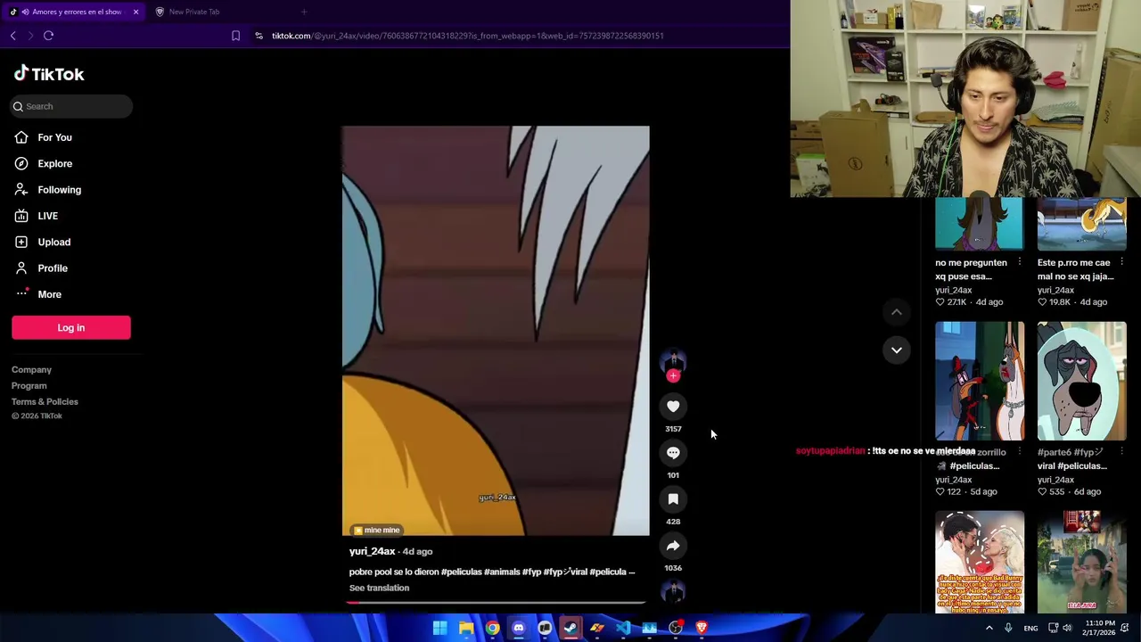
Task: Bookmark the video using the 428 favorites icon
Action: pos(673,499)
